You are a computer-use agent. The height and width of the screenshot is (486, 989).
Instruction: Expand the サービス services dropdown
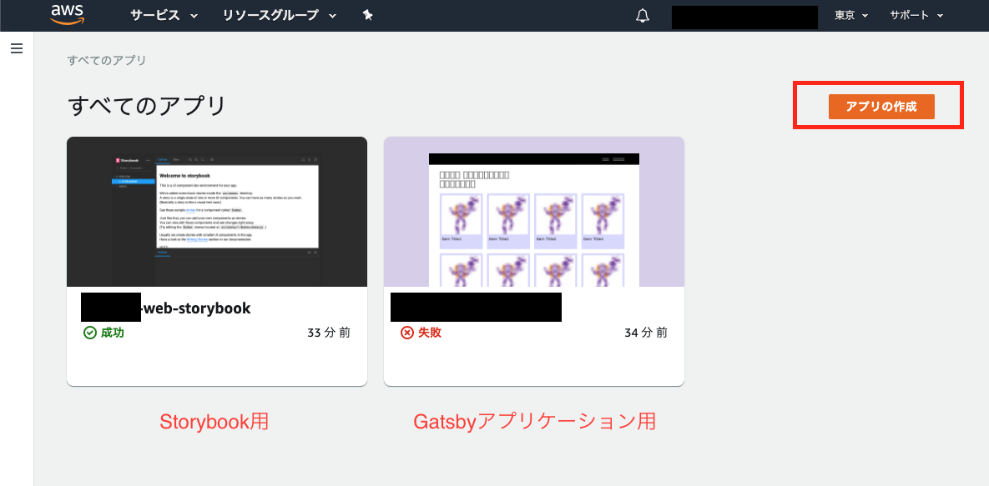(x=164, y=14)
